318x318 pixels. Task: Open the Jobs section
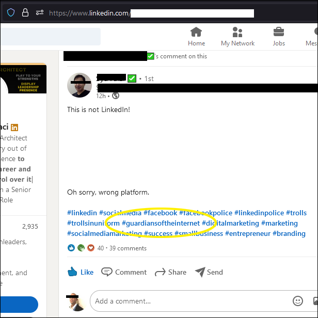coord(279,37)
